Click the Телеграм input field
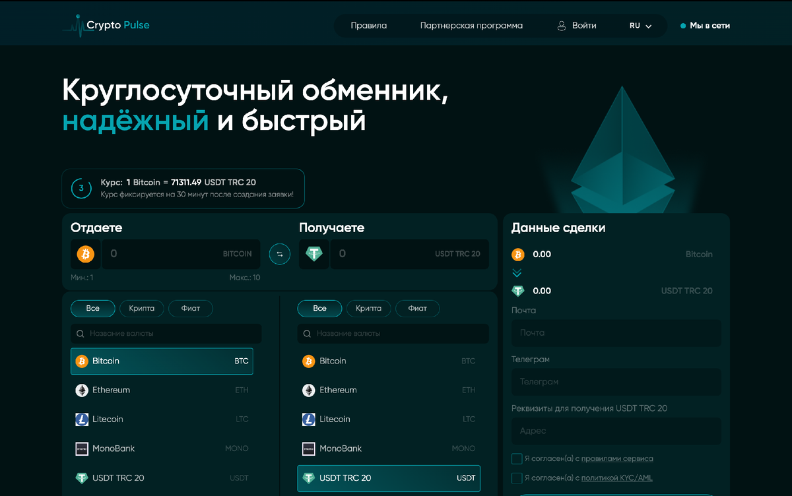792x496 pixels. coord(616,382)
